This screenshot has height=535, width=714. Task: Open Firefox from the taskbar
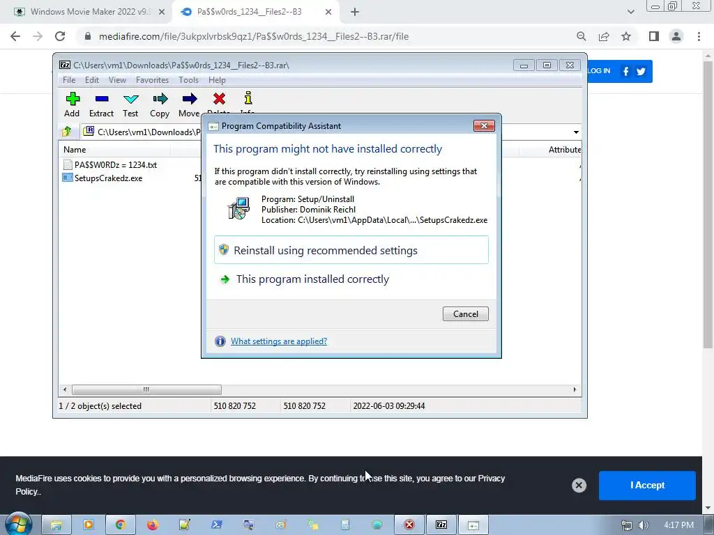pyautogui.click(x=152, y=525)
